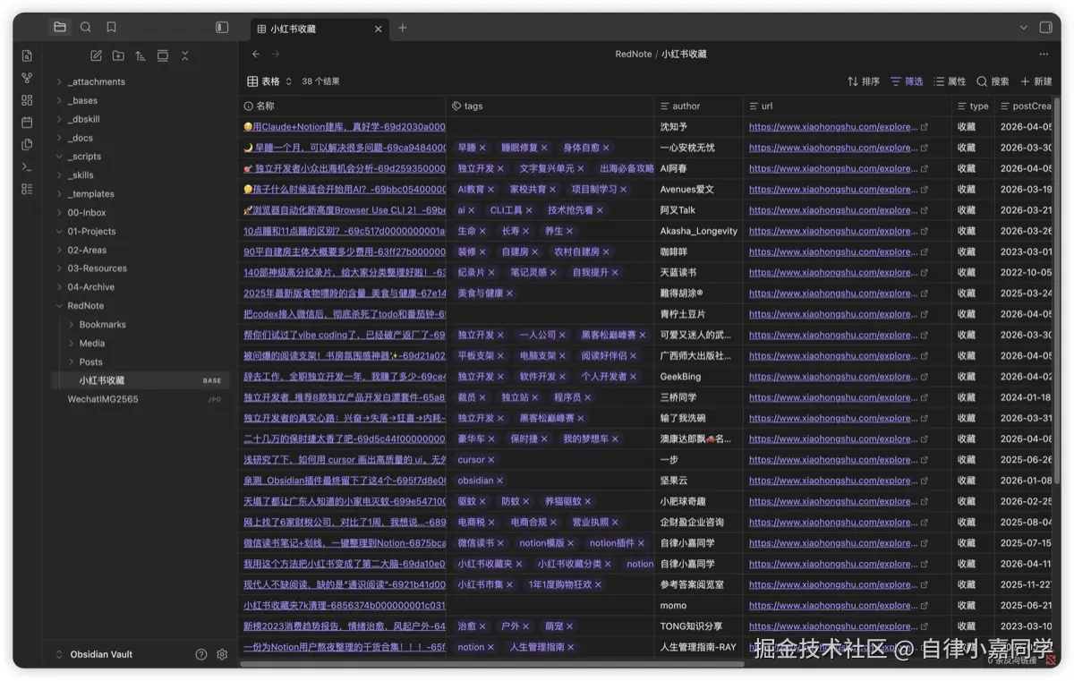The width and height of the screenshot is (1074, 681).
Task: Open the sidebar search magnifier icon
Action: coord(86,28)
